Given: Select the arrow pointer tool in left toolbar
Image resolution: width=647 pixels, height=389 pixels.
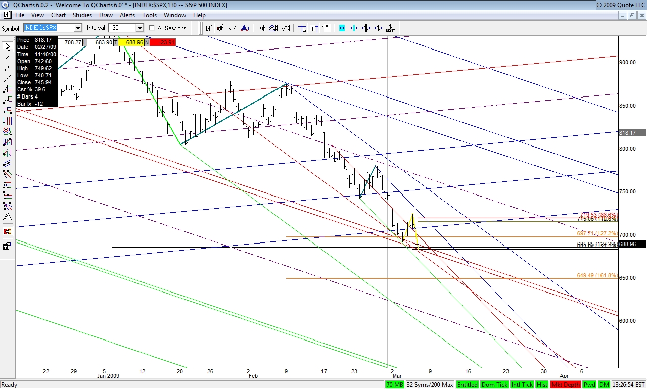Looking at the screenshot, I should [x=7, y=47].
